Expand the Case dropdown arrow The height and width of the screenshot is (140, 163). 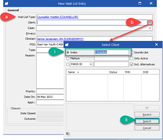pos(150,28)
